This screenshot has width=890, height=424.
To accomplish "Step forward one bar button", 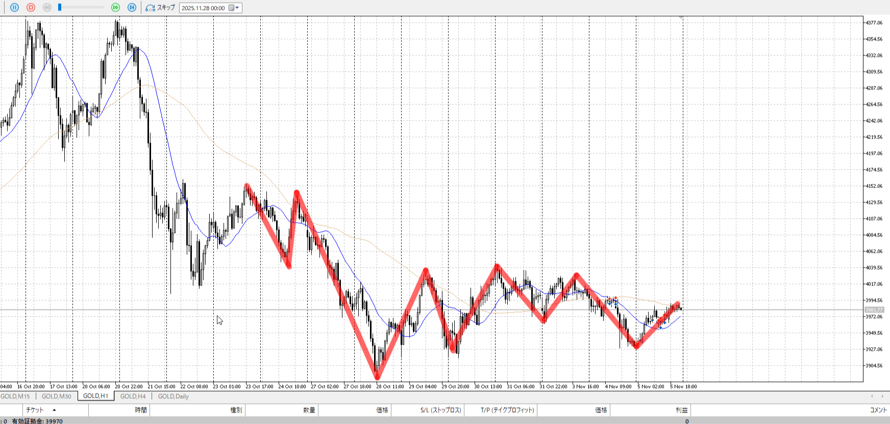I will (x=132, y=8).
